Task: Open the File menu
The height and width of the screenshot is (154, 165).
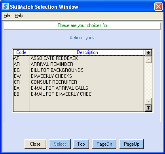Action: coord(7,15)
